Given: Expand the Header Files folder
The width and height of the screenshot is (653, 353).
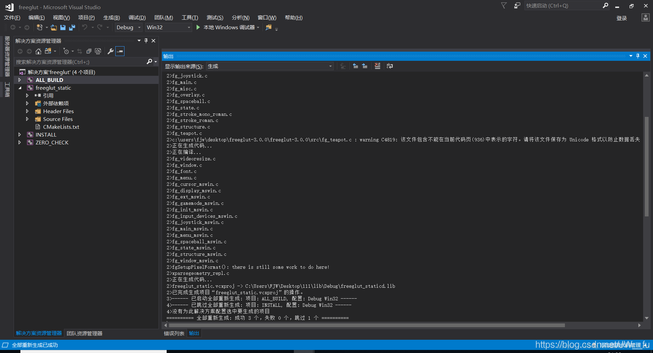Looking at the screenshot, I should (x=27, y=111).
